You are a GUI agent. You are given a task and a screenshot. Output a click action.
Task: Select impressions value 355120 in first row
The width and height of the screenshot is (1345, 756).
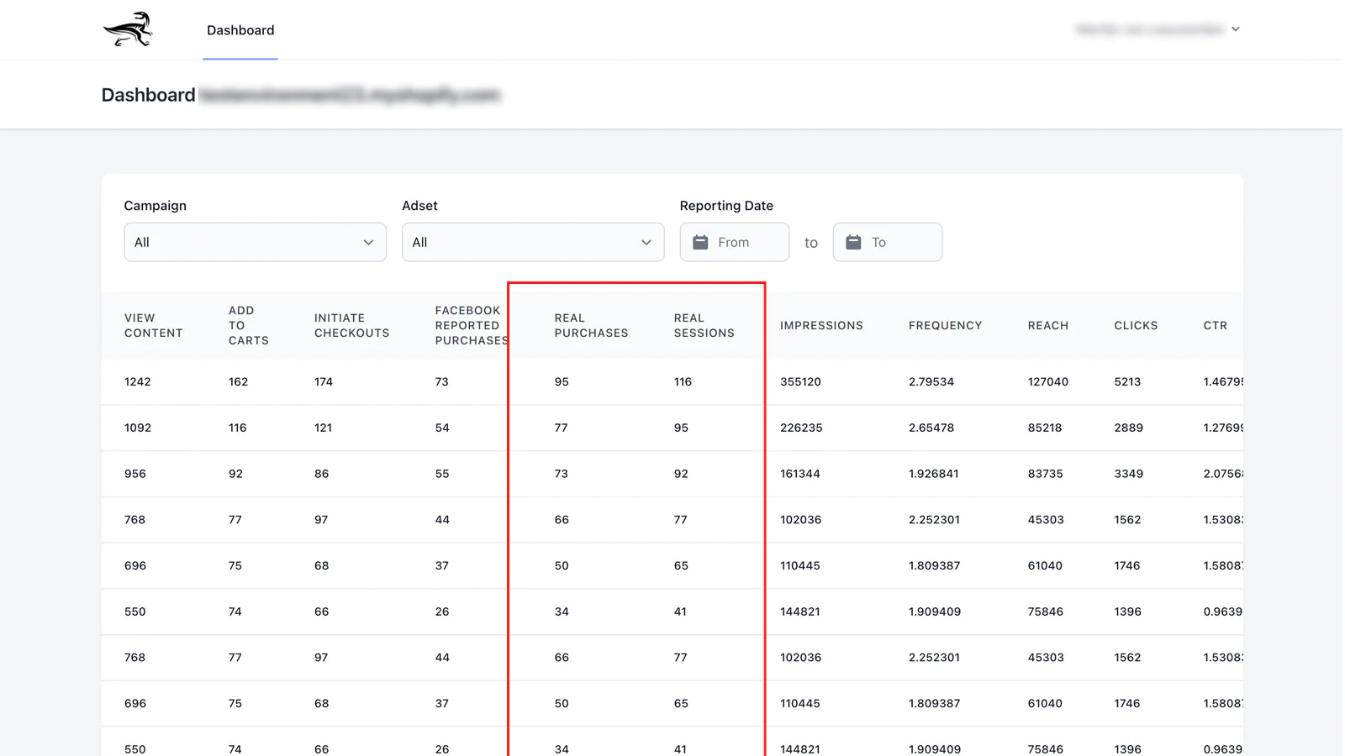click(800, 382)
